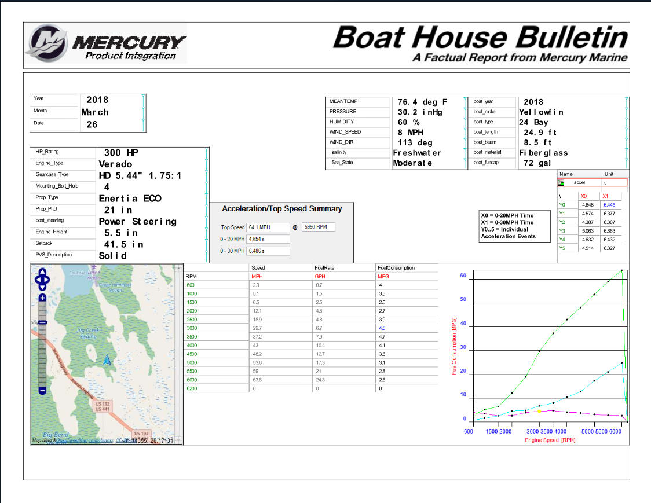Click the X1 column header
This screenshot has width=651, height=503.
point(605,196)
